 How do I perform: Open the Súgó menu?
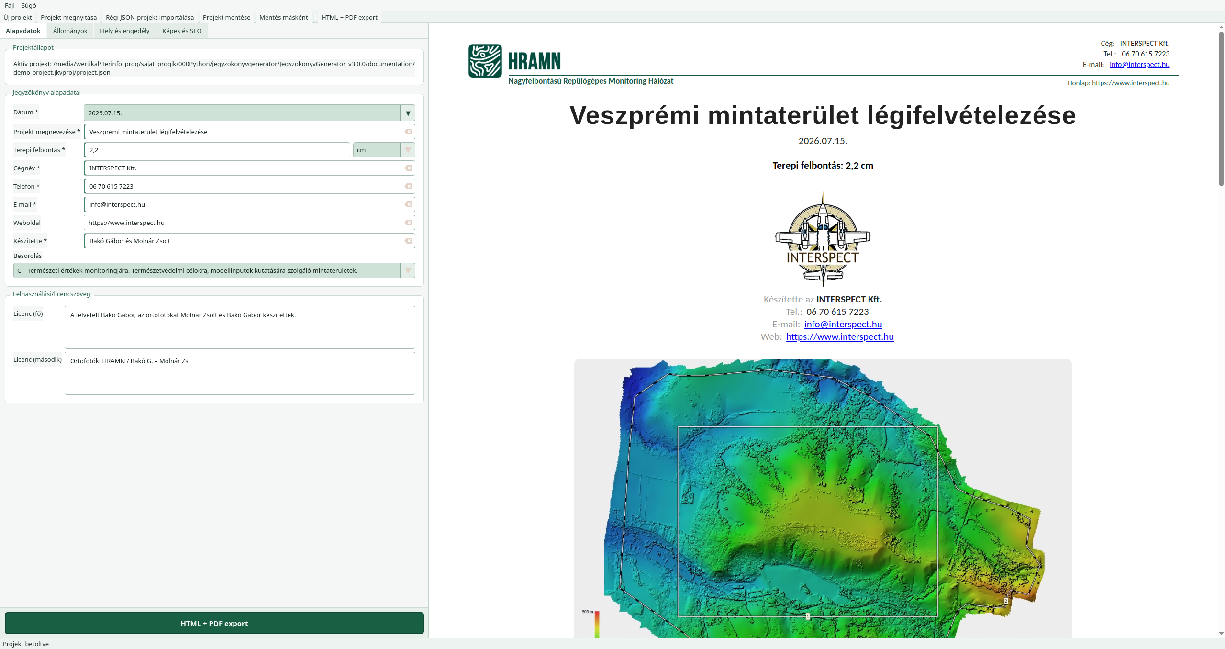29,5
